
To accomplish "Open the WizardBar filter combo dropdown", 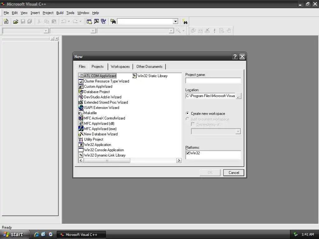I will pyautogui.click(x=93, y=31).
